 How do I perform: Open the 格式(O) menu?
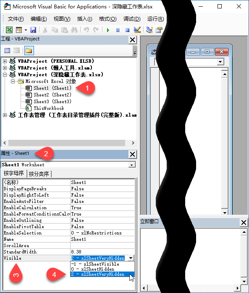click(x=108, y=19)
